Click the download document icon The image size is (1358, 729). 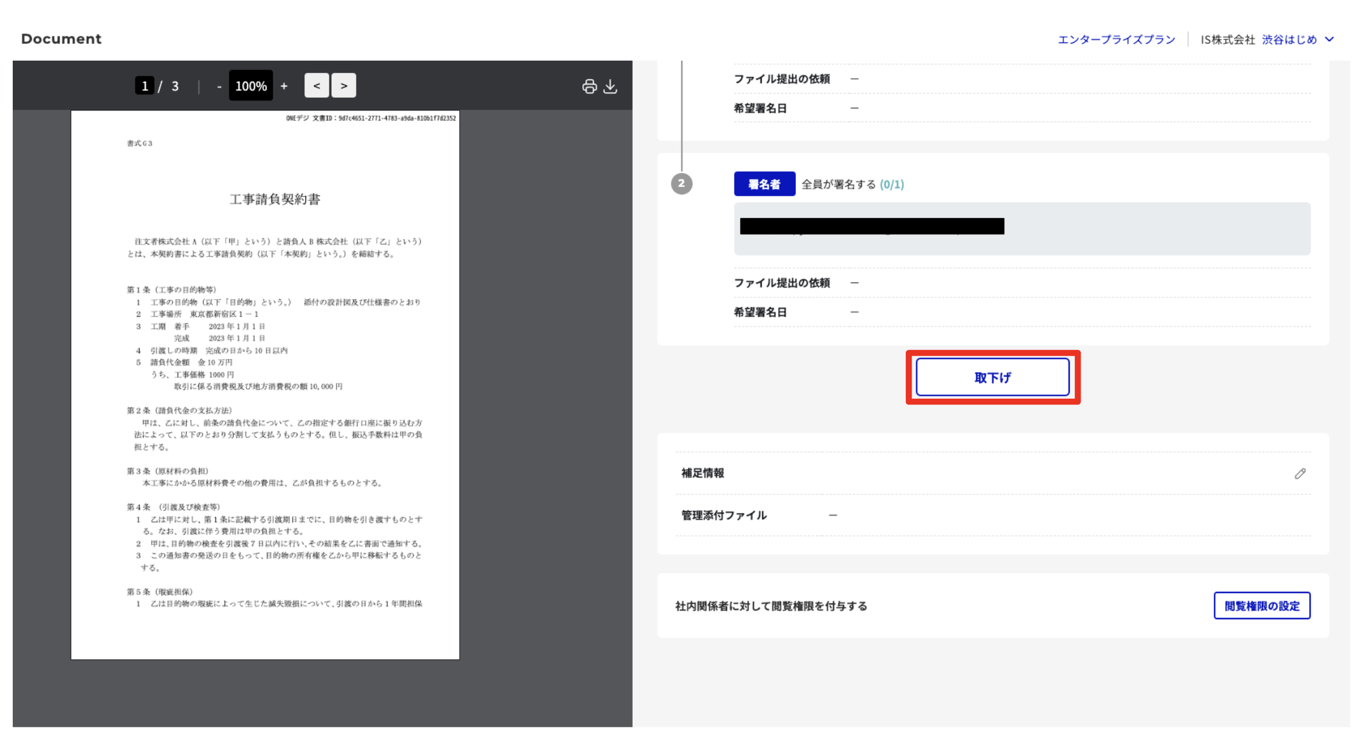point(610,86)
